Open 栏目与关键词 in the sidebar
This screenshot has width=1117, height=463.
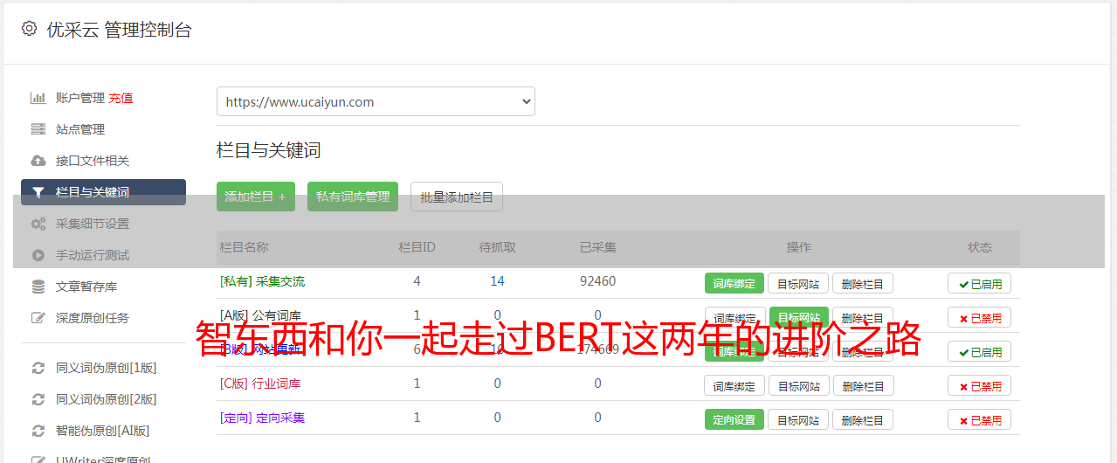(x=103, y=192)
